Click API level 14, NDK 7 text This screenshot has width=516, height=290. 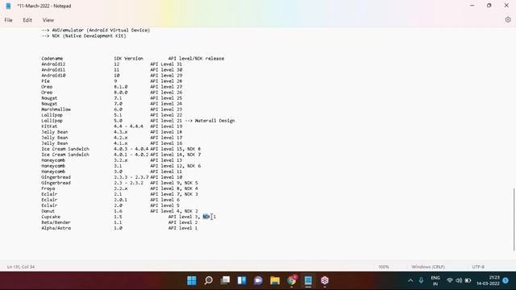click(x=176, y=155)
